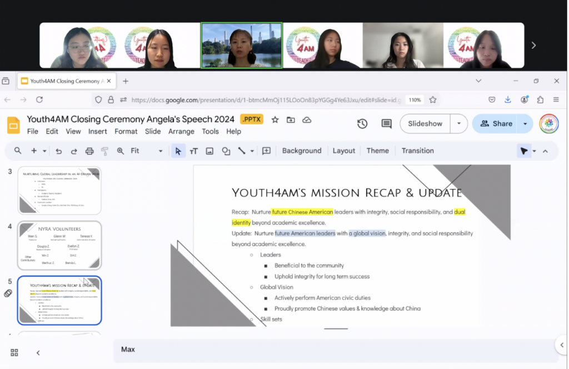Open the comments history panel
Screen dimensions: 569x369
point(387,124)
